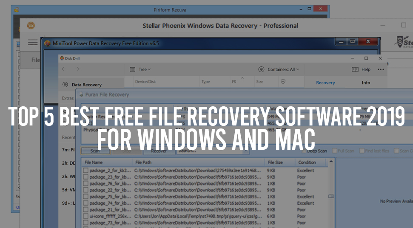Check the package_76_for_kb file checkbox

(85, 183)
